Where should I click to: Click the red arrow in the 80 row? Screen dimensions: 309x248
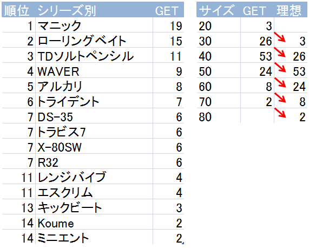[x=280, y=113]
